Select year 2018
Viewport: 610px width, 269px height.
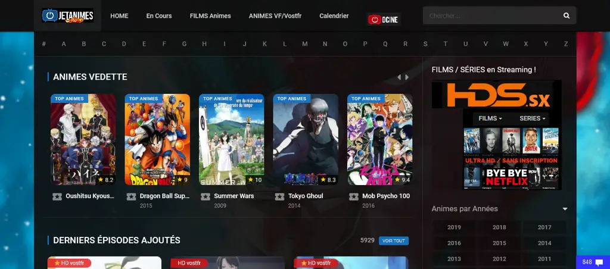coord(499,227)
